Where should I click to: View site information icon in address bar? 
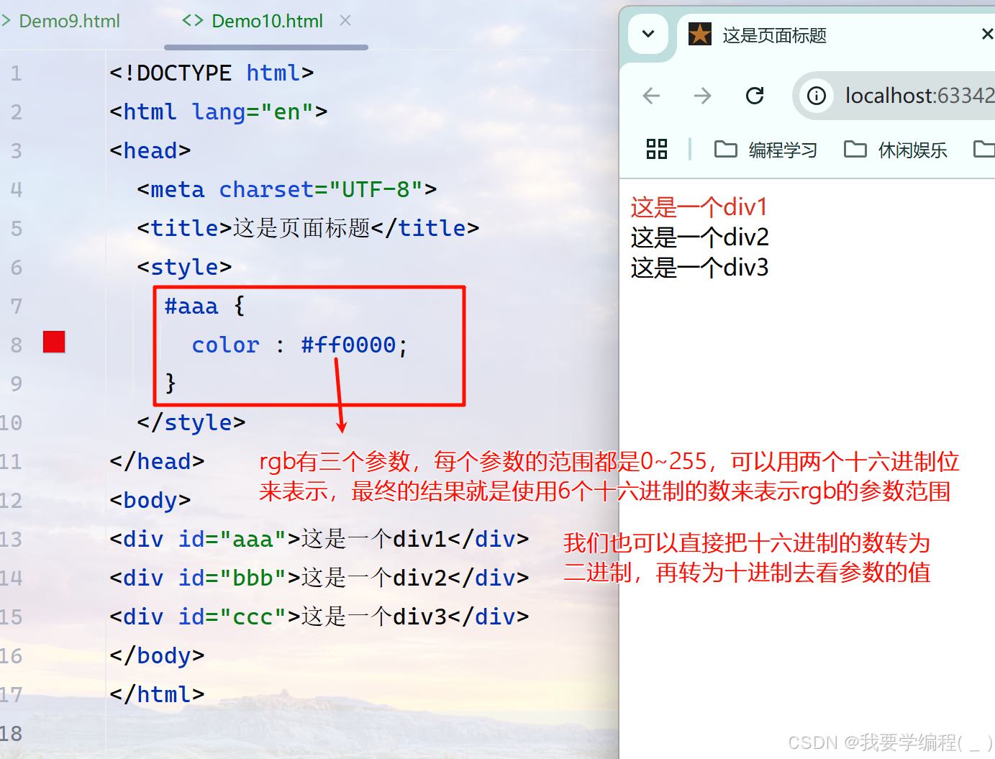coord(817,96)
